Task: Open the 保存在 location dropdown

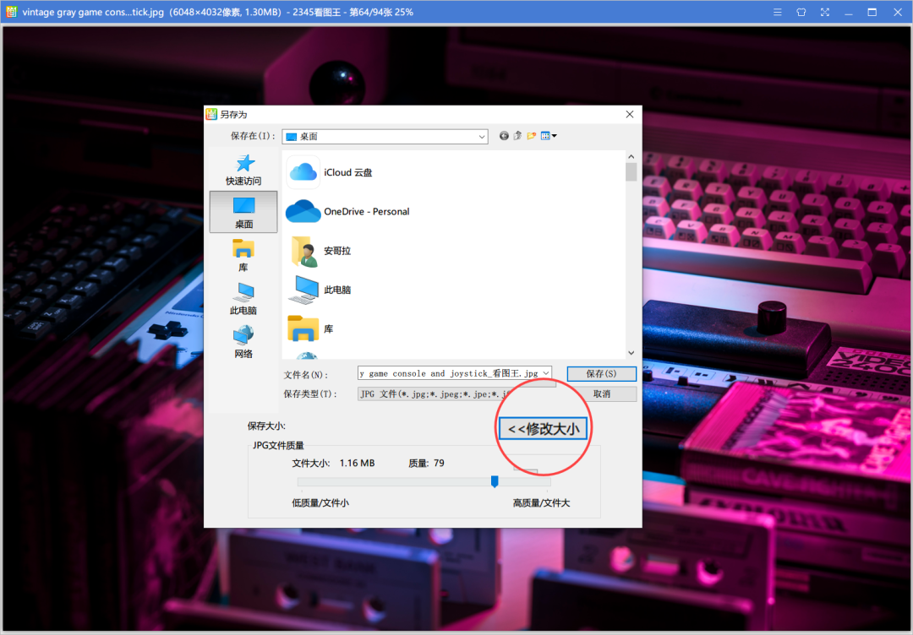Action: [x=481, y=136]
